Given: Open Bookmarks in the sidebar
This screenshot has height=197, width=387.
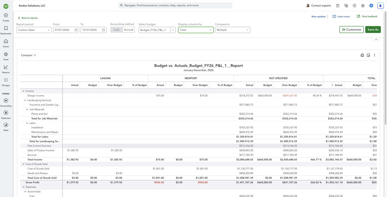Looking at the screenshot, I should point(6,30).
